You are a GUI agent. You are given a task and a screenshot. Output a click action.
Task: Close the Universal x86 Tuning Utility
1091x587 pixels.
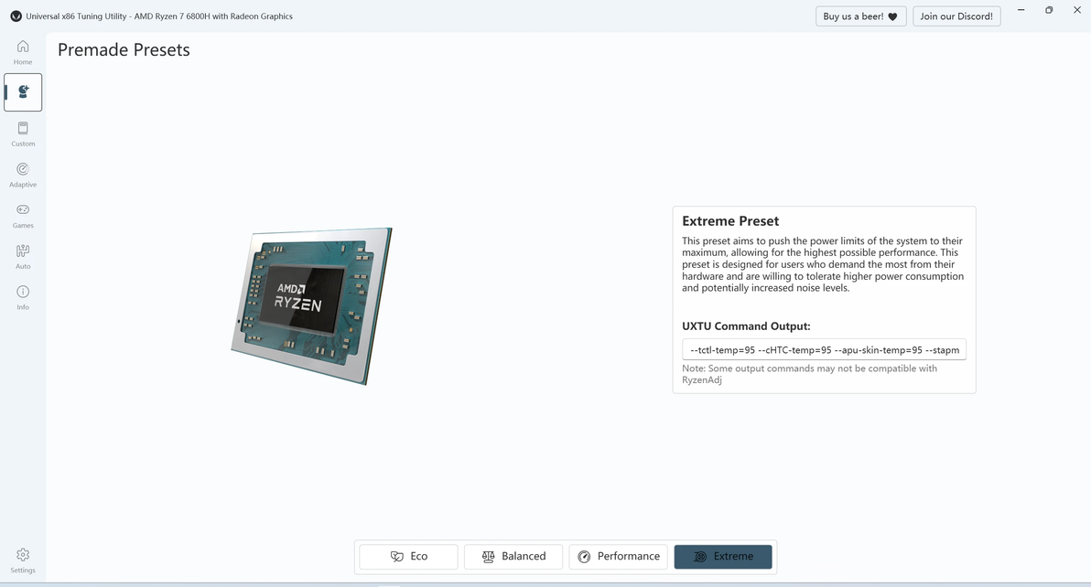point(1076,10)
